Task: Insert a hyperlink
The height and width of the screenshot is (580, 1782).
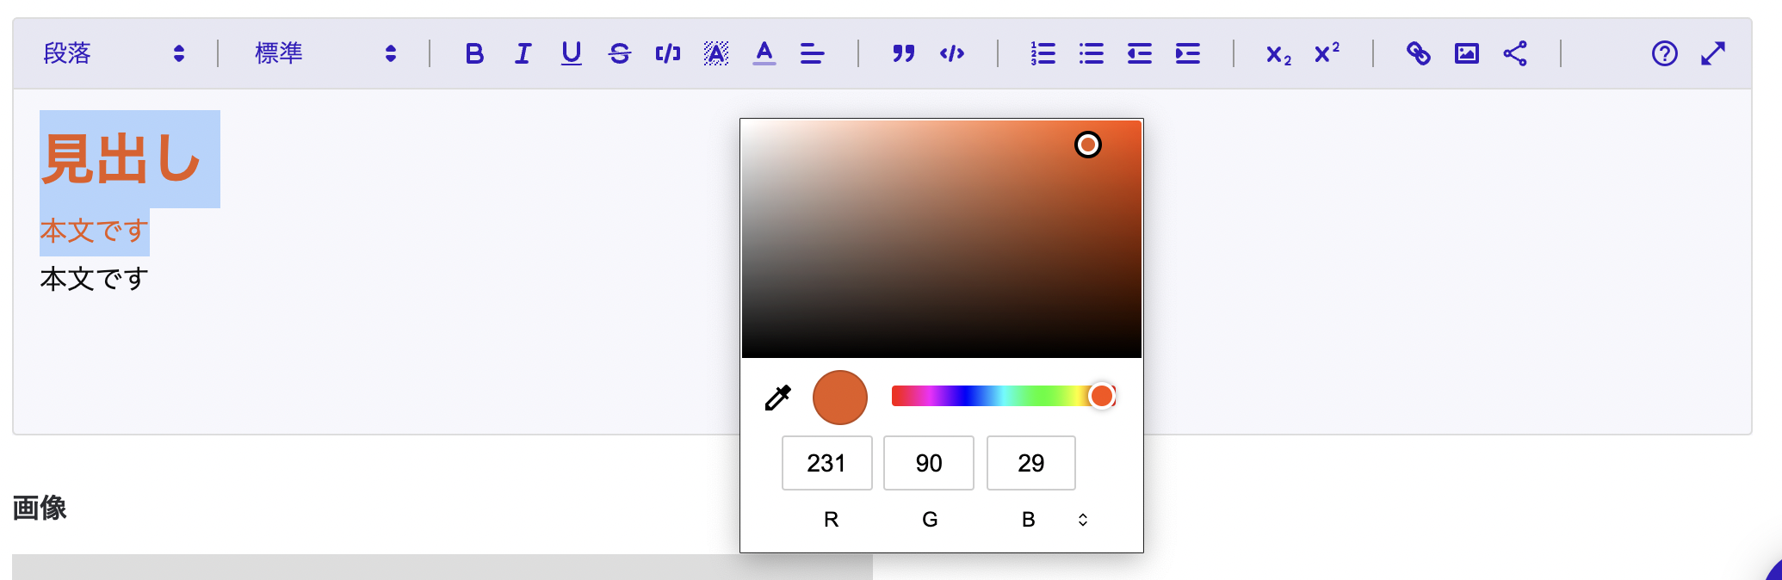Action: point(1418,53)
